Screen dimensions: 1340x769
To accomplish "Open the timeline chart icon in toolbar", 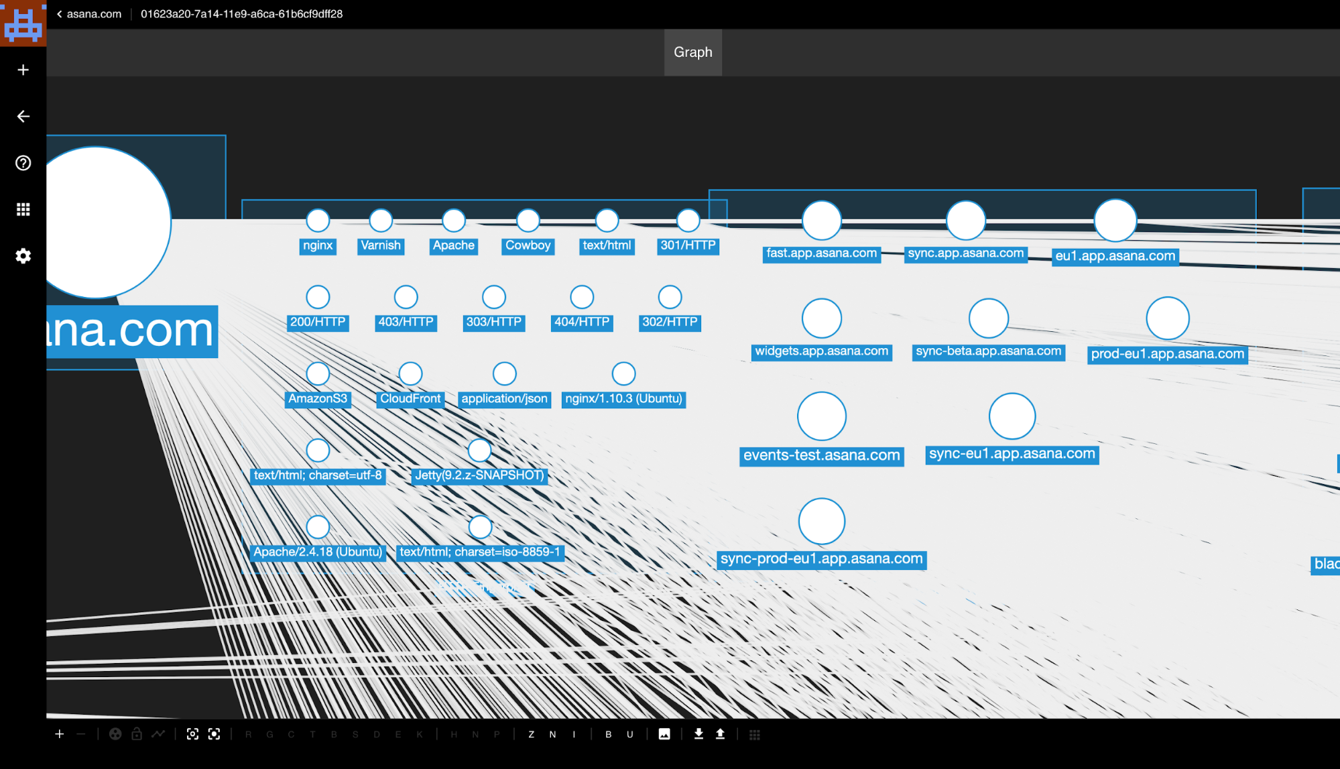I will [158, 733].
